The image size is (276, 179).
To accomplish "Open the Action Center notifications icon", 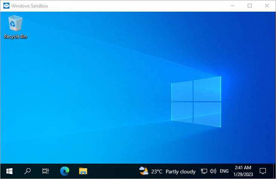I will pos(262,171).
